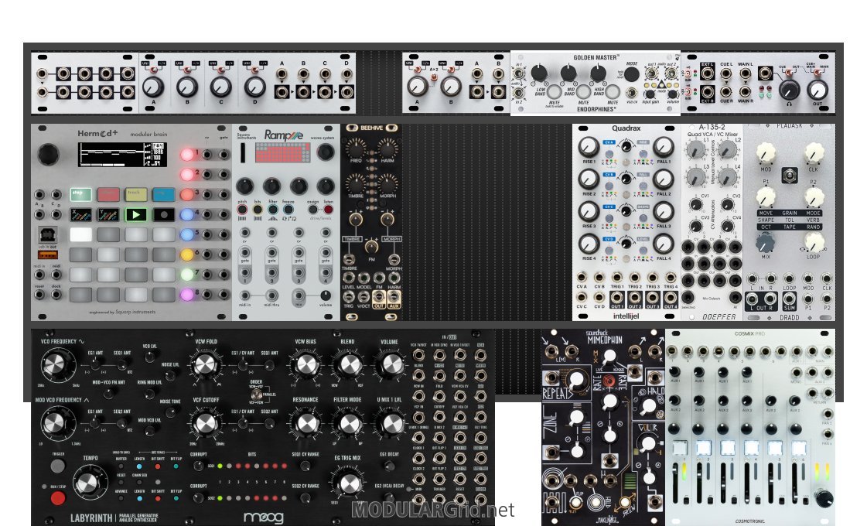Image resolution: width=867 pixels, height=526 pixels.
Task: Select the yellow 'track' button on Hermod+
Action: (x=136, y=194)
